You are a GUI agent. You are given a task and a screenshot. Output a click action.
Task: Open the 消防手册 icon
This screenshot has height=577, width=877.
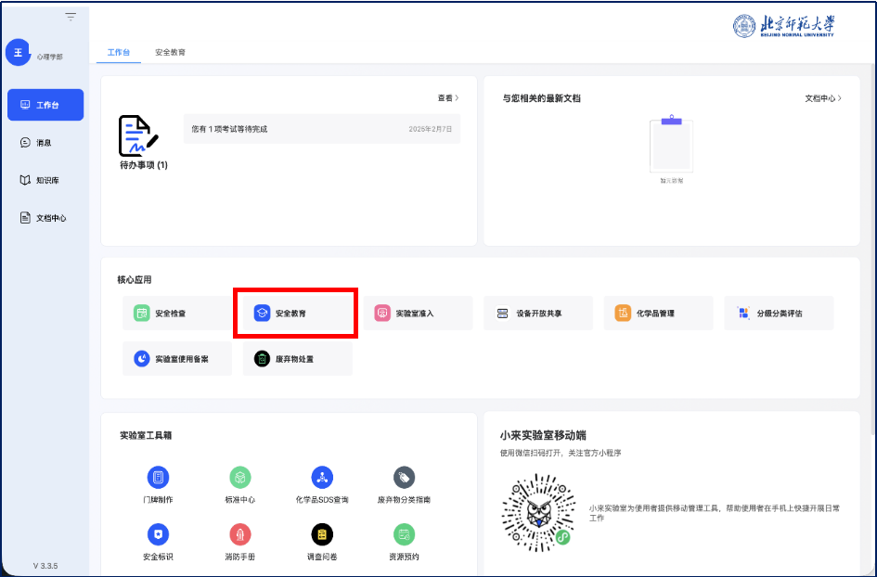click(x=240, y=534)
